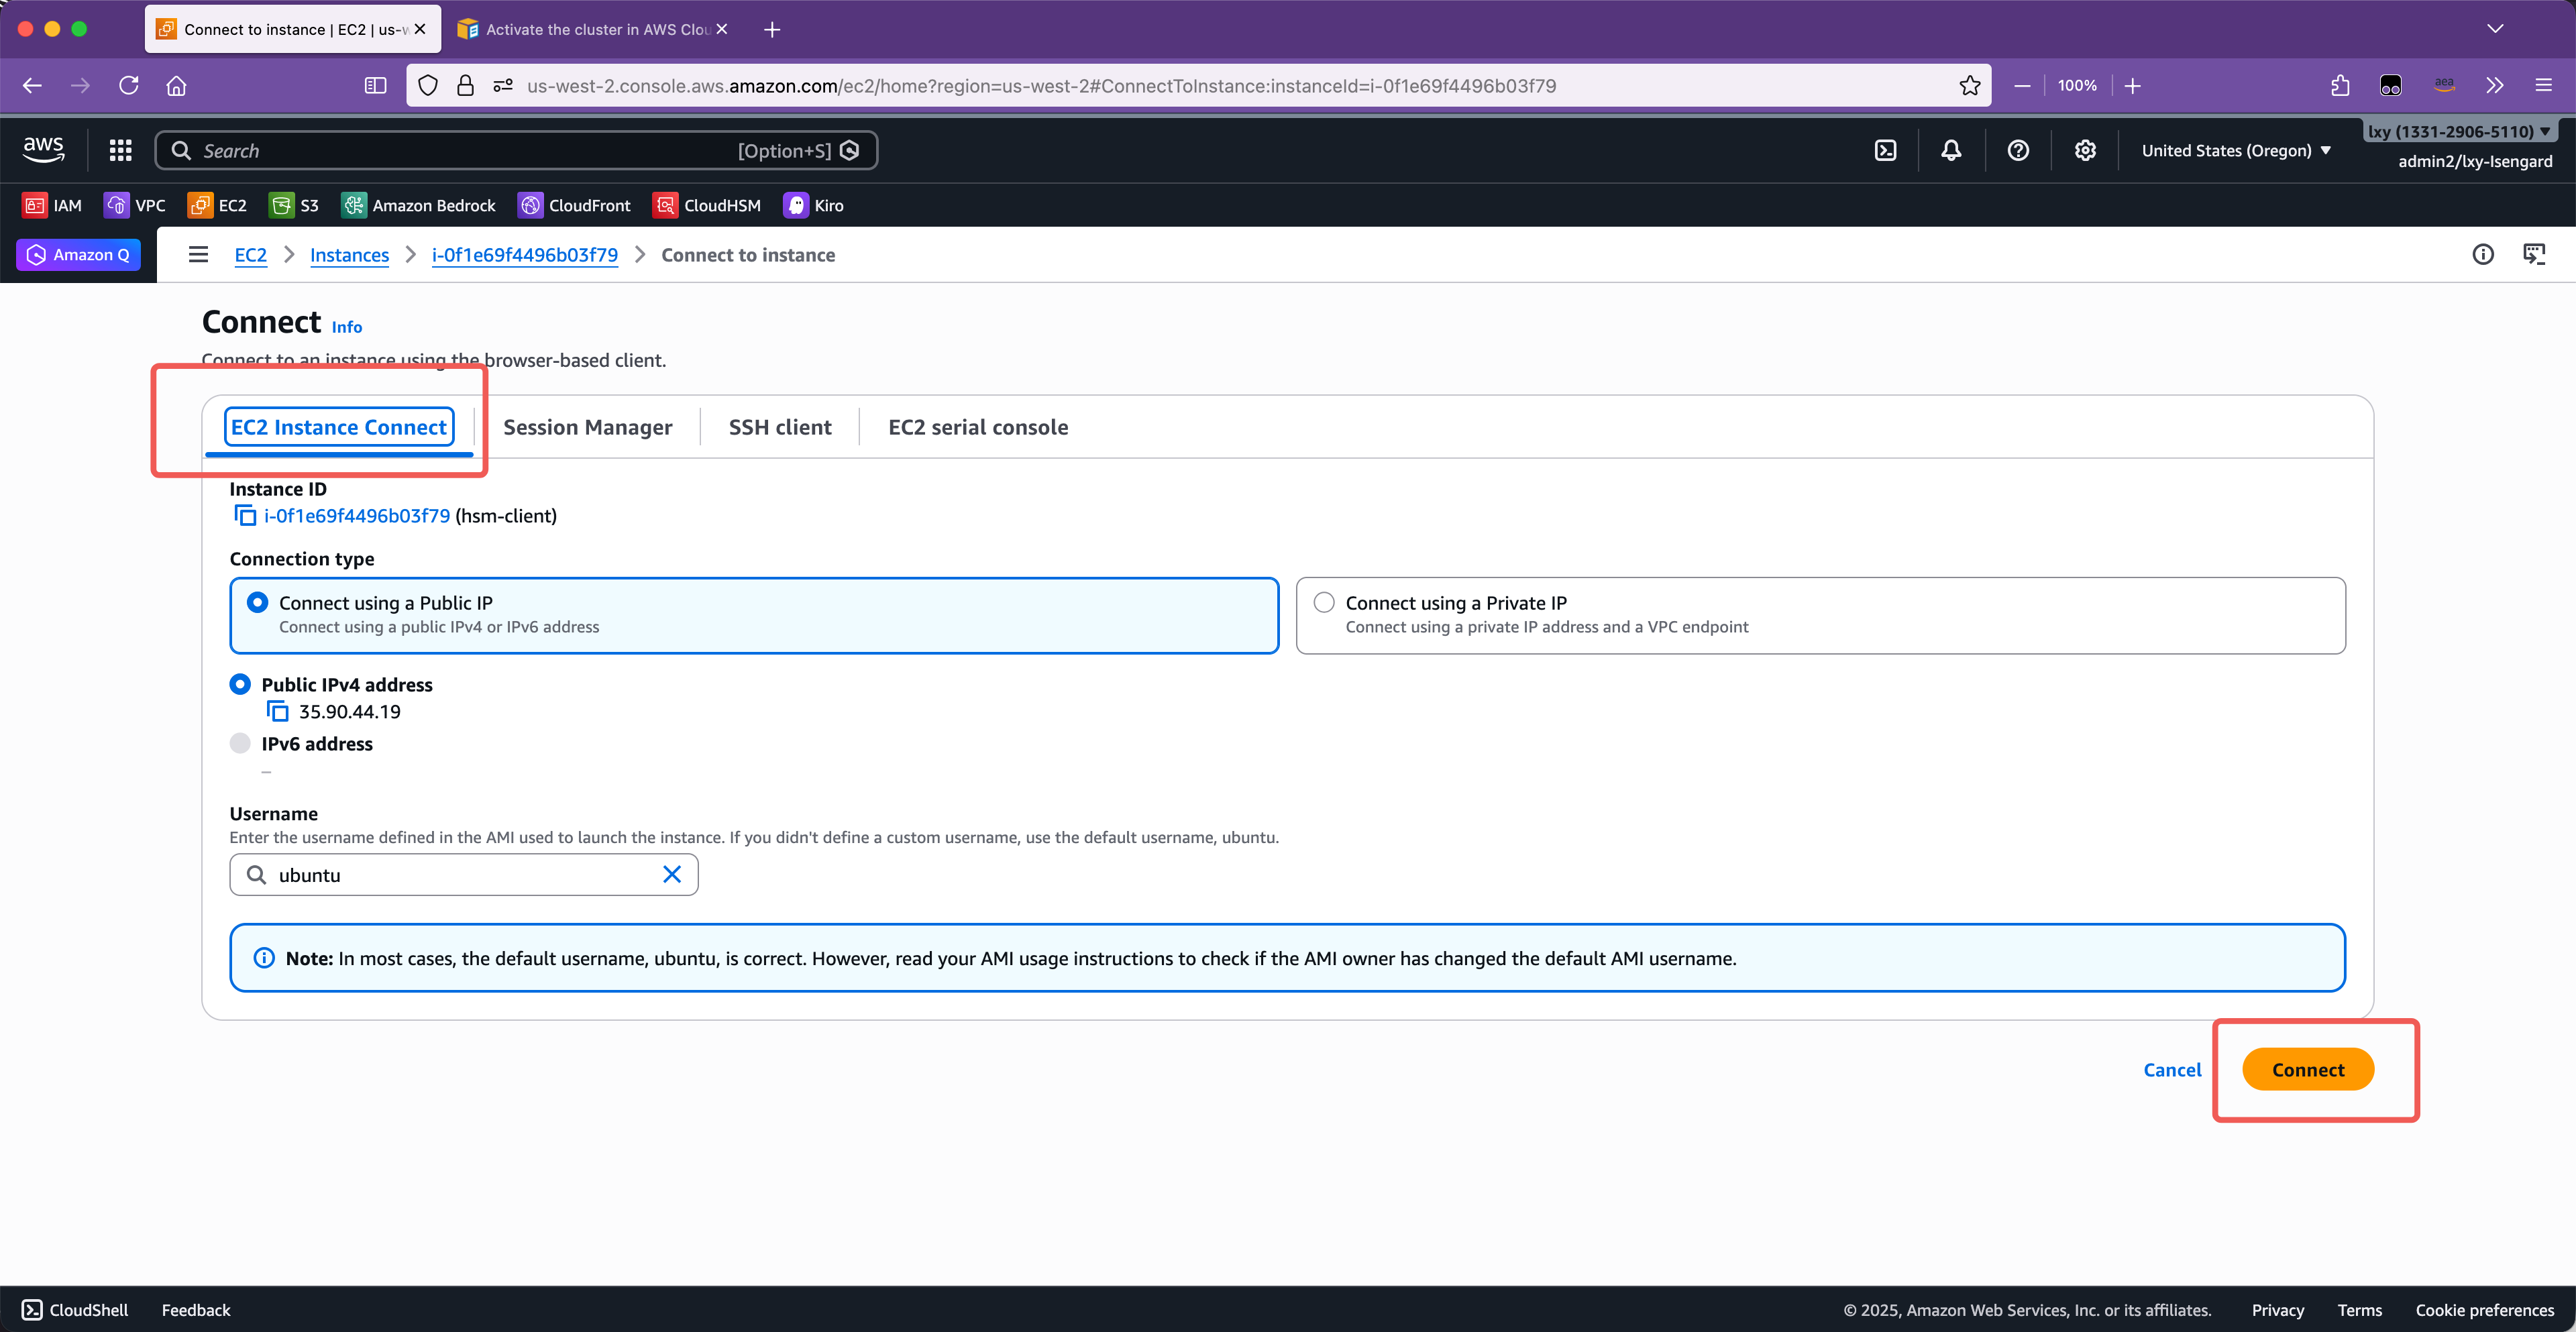Viewport: 2576px width, 1332px height.
Task: Open the console settings gear
Action: tap(2085, 151)
